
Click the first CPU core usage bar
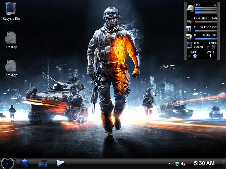click(206, 8)
